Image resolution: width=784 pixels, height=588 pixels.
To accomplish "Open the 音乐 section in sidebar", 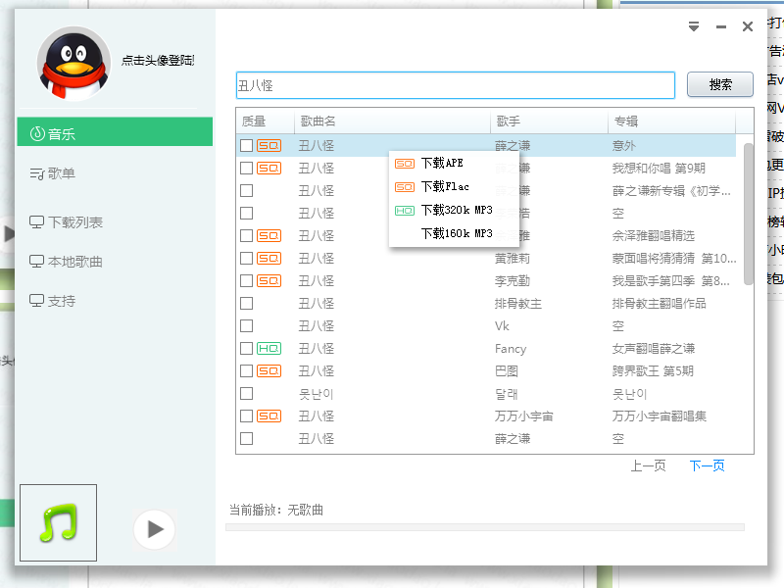I will click(x=115, y=133).
